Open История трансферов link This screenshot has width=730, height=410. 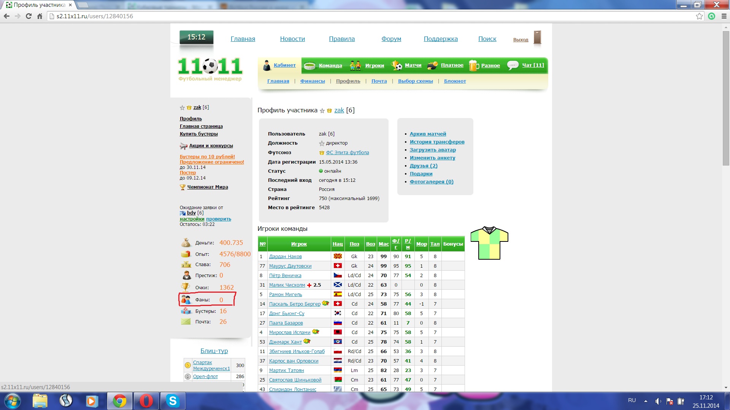click(x=437, y=142)
